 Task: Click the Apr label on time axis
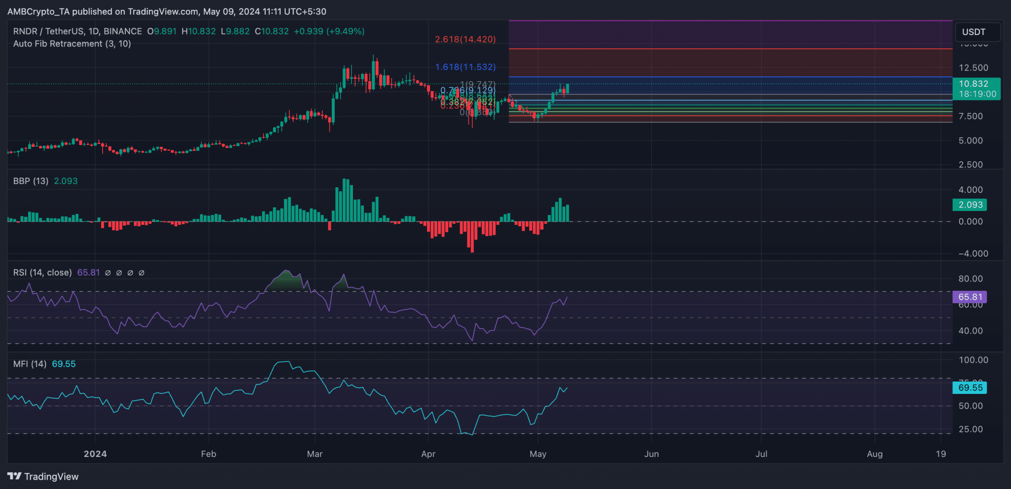(428, 454)
